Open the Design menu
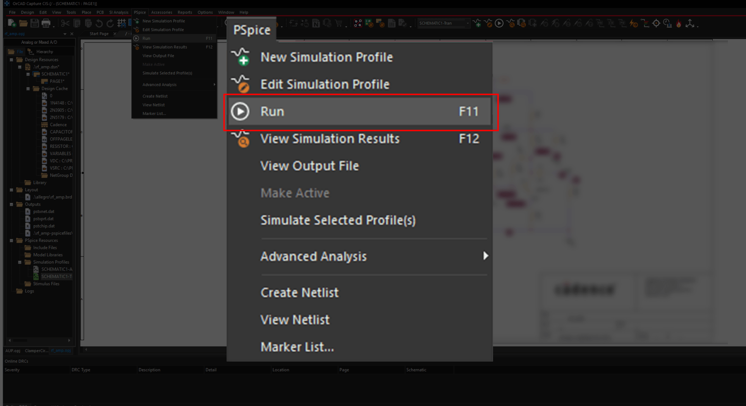The image size is (746, 406). [x=28, y=12]
